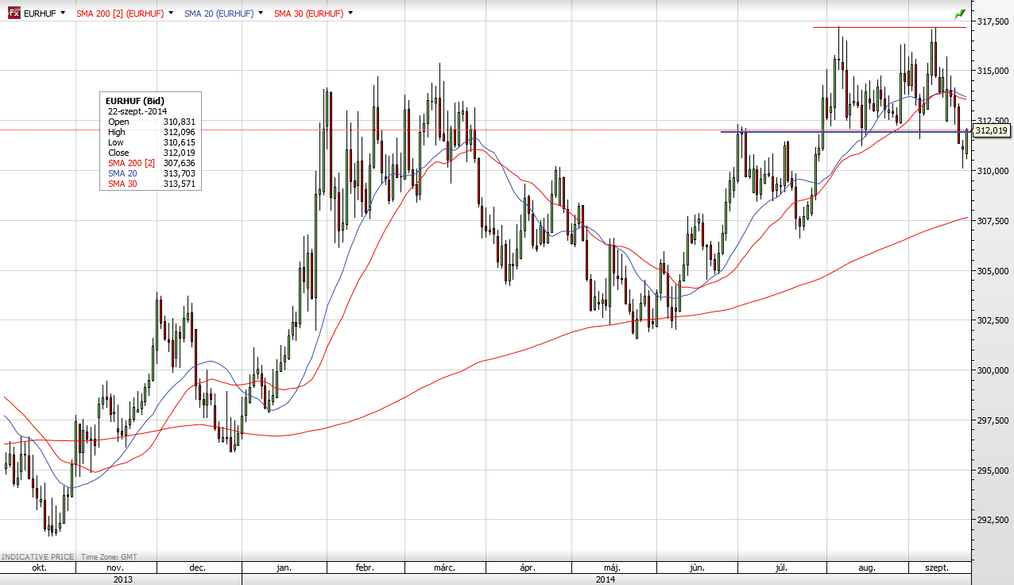Click the jún. month label
1014x585 pixels.
point(697,568)
